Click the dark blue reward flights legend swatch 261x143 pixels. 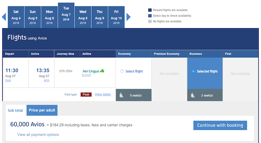150,10
